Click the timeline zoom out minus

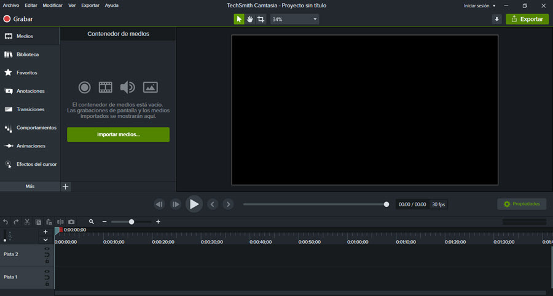[x=104, y=222]
